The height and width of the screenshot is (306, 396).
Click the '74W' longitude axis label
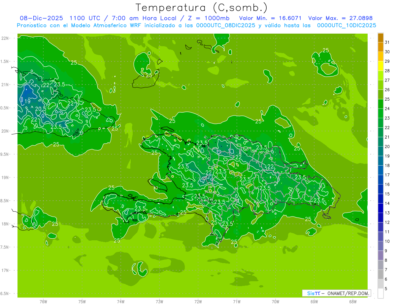click(121, 302)
